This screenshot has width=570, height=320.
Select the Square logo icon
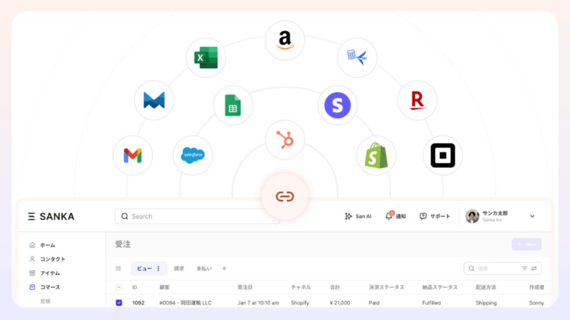pos(443,156)
